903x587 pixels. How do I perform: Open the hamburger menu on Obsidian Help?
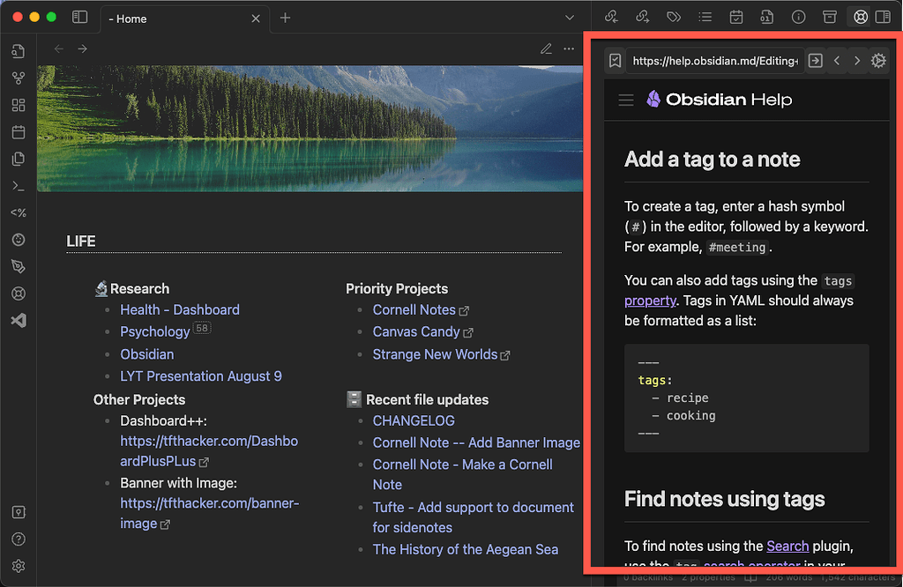pyautogui.click(x=626, y=100)
